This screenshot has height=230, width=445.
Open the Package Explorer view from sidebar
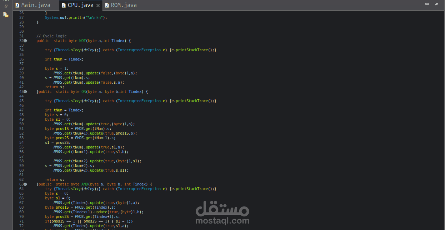tap(6, 15)
